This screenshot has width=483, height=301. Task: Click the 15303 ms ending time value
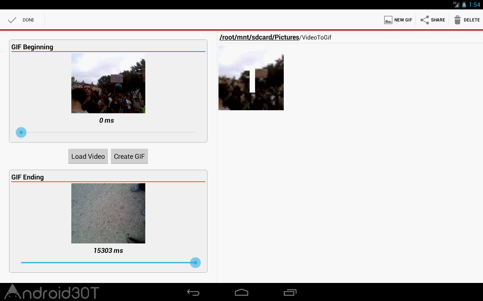[x=108, y=251]
